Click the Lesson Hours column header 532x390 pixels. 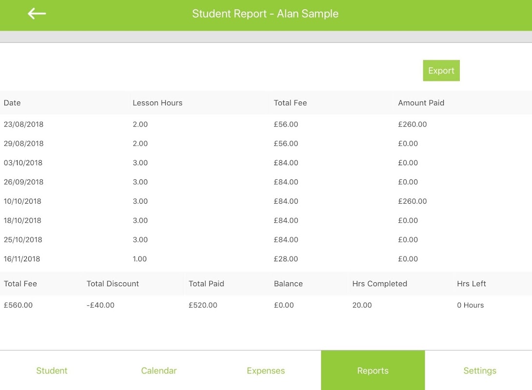point(158,103)
